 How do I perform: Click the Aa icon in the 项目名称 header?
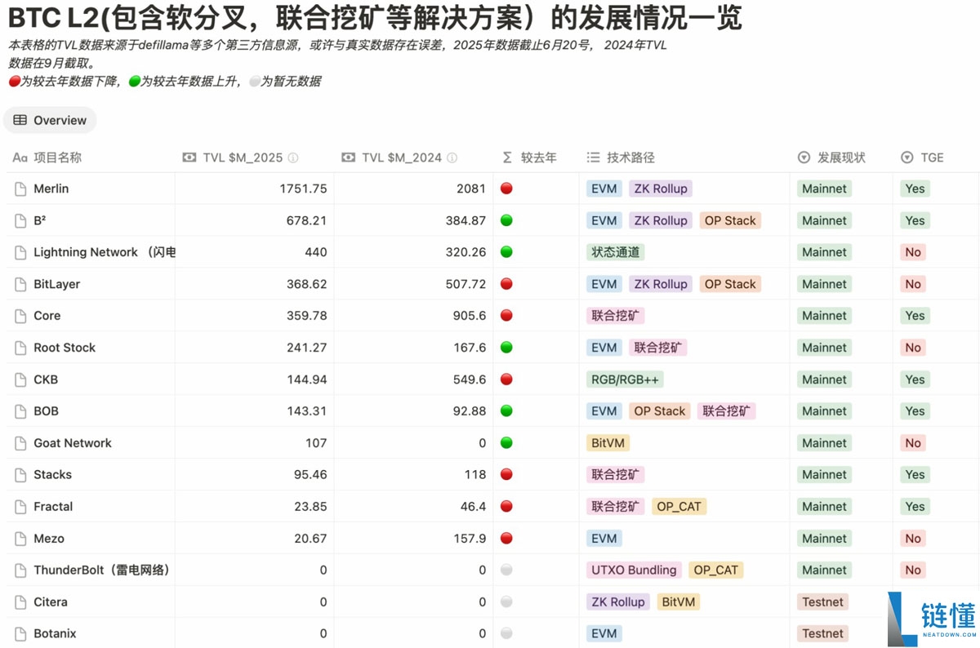(19, 158)
